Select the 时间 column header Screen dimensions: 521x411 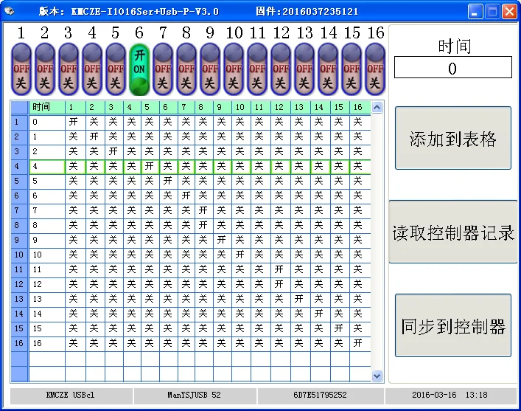coord(47,107)
